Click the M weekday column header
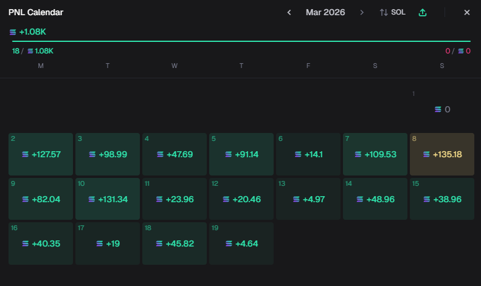This screenshot has width=481, height=286. tap(41, 66)
